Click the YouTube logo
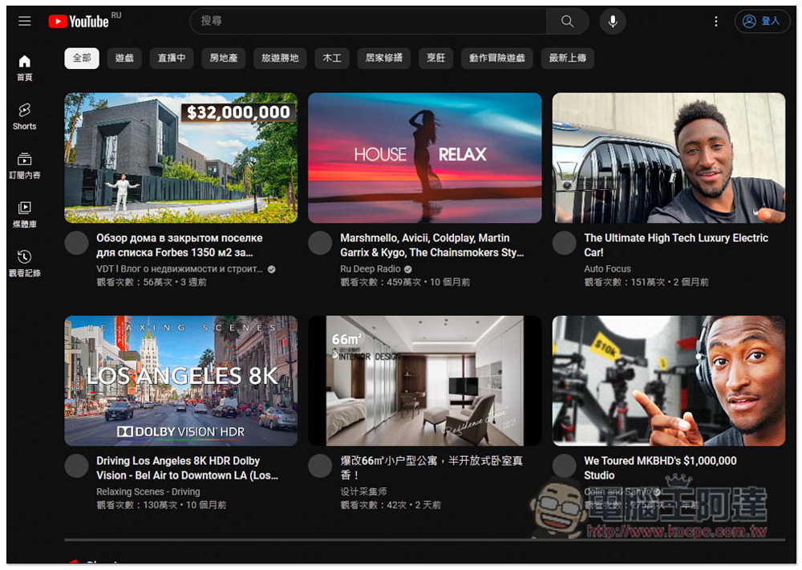 point(79,22)
